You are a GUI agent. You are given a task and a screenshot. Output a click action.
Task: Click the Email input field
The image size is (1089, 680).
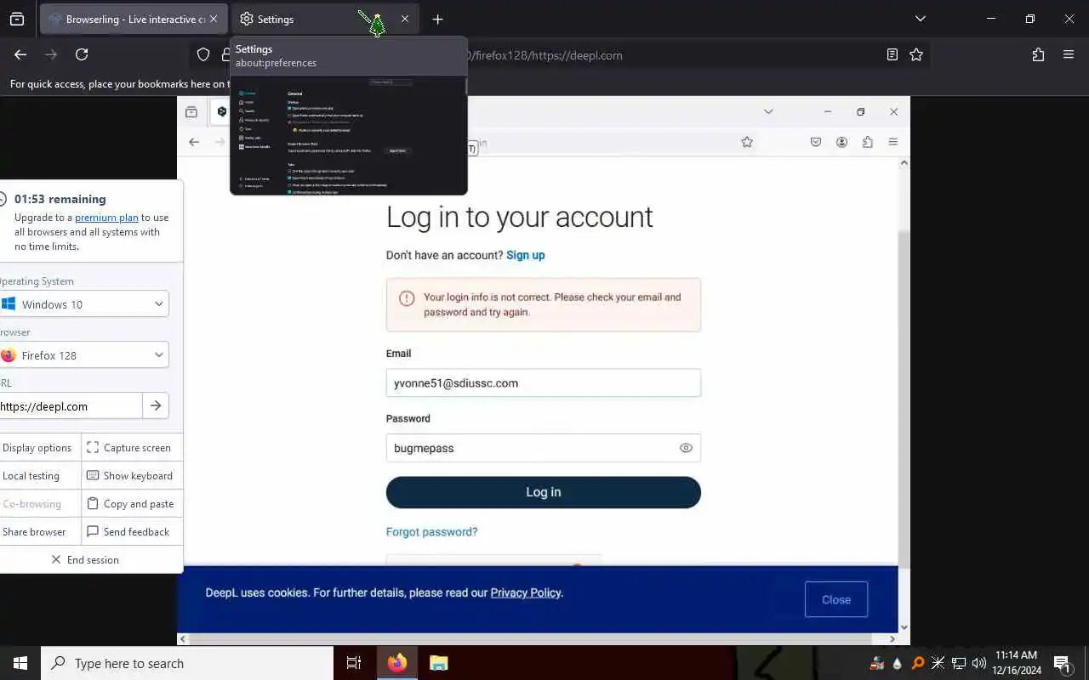pyautogui.click(x=543, y=382)
